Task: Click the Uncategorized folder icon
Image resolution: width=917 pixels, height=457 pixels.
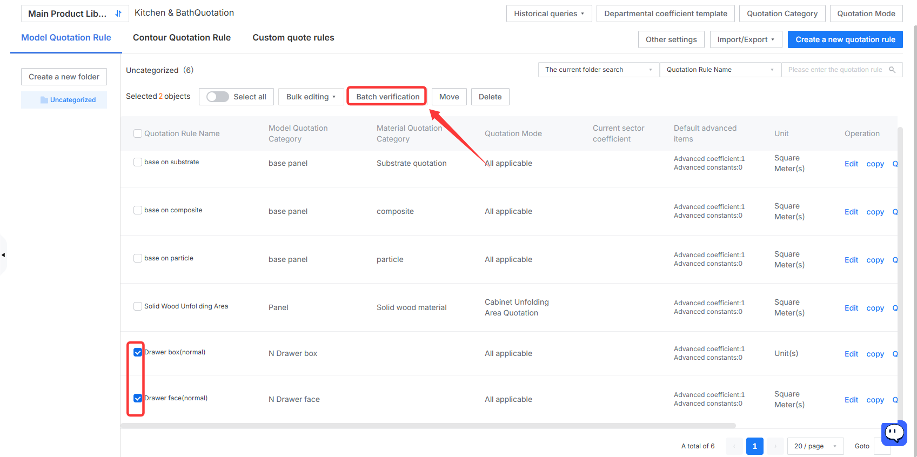Action: click(44, 100)
